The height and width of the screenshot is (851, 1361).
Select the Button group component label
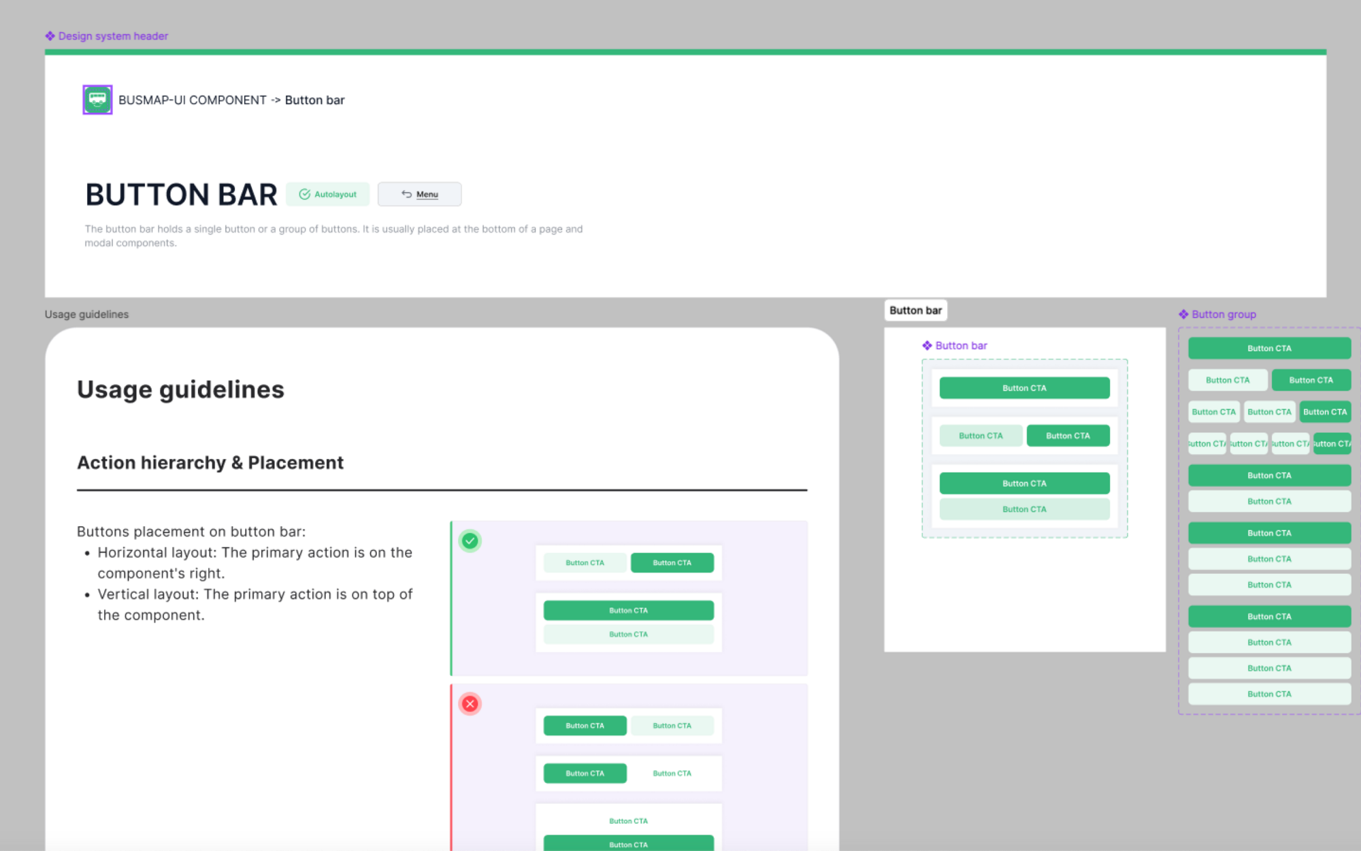[x=1223, y=315]
